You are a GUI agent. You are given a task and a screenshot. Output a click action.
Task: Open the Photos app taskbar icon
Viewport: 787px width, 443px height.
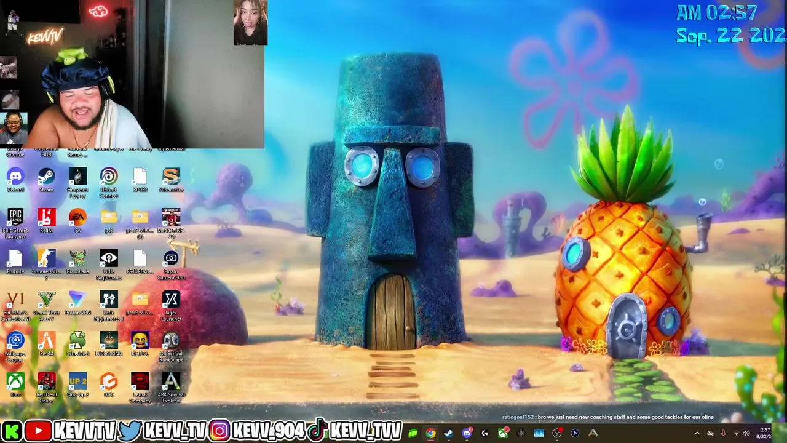coord(539,433)
